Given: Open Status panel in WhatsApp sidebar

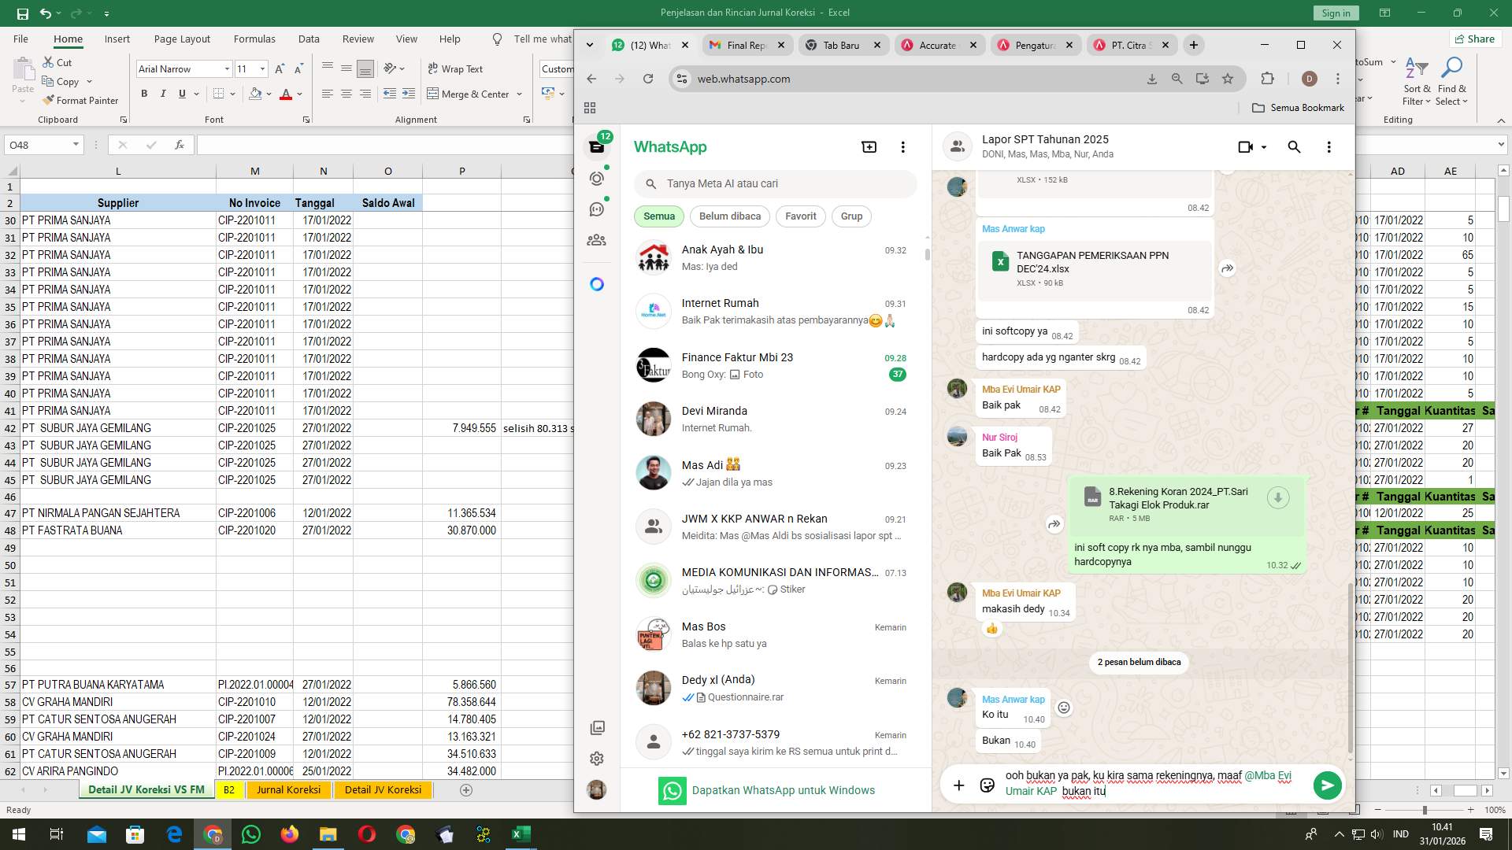Looking at the screenshot, I should [x=596, y=179].
